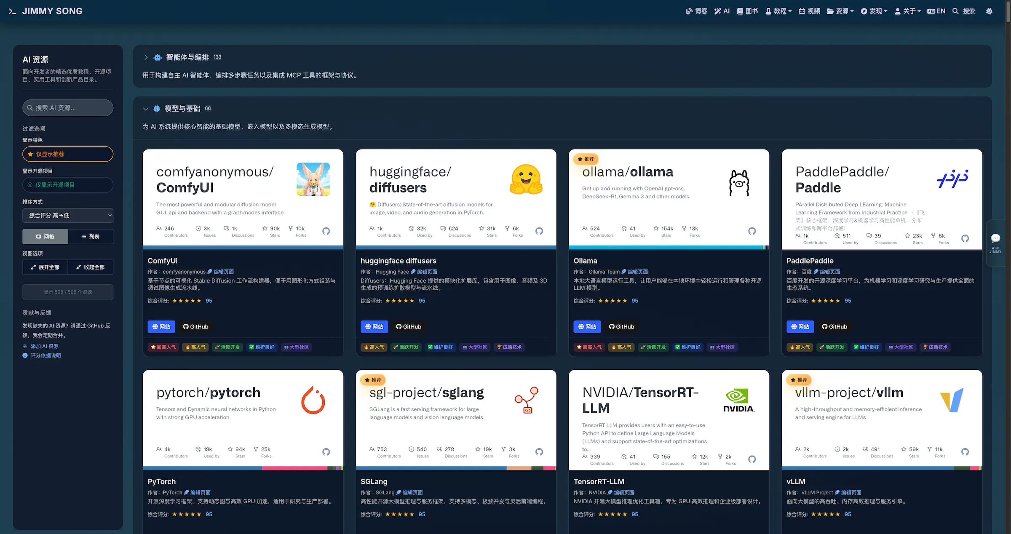Click the 搜索 AI 资源 search field
The image size is (1011, 534).
point(68,108)
